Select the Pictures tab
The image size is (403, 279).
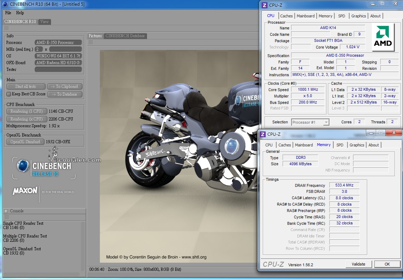point(95,36)
